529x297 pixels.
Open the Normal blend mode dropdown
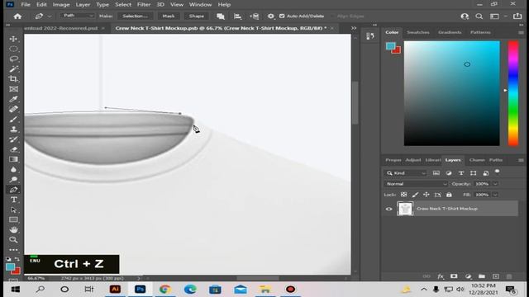(x=416, y=184)
